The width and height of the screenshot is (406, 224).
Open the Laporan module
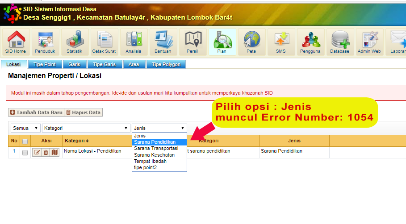(x=396, y=42)
